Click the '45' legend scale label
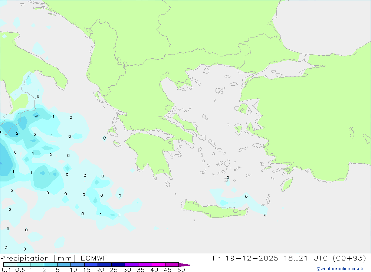This screenshot has height=272, width=371. [168, 270]
